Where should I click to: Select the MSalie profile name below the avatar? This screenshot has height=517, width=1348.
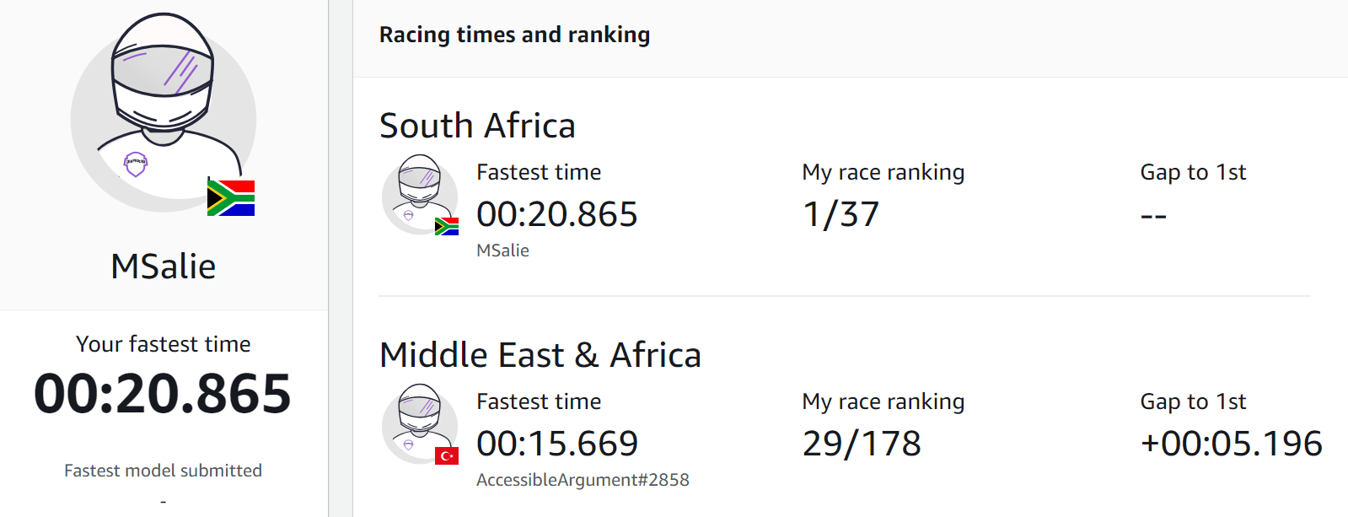click(x=164, y=267)
